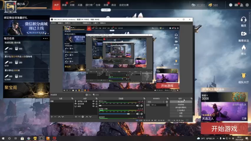Viewport: 251px width, 141px height.
Task: Float the 控件 dock panel
Action: tap(191, 99)
